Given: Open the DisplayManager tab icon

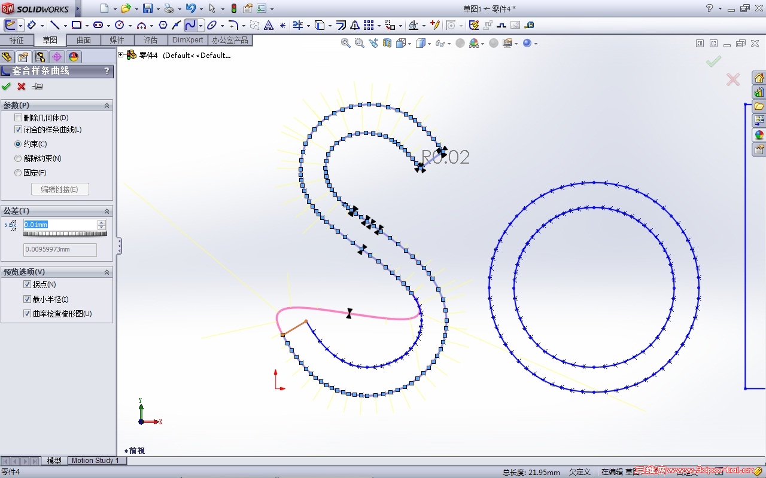Looking at the screenshot, I should (x=74, y=57).
